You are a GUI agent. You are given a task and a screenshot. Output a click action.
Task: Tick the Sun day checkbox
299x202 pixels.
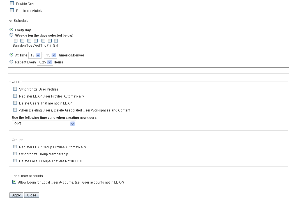pos(15,41)
